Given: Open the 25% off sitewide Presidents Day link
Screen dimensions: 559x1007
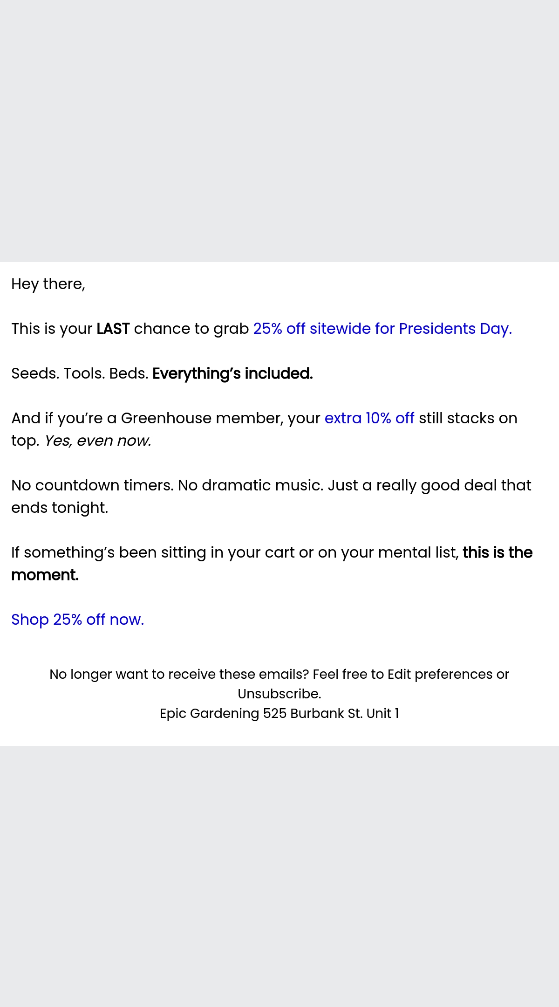Looking at the screenshot, I should [382, 329].
